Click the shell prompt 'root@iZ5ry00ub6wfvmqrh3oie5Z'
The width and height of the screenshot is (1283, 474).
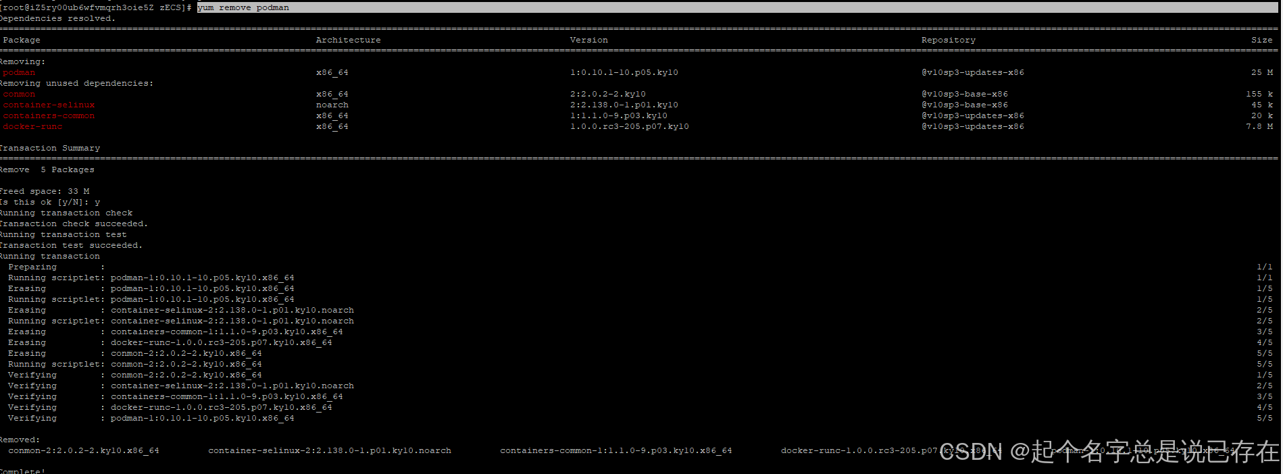(78, 7)
